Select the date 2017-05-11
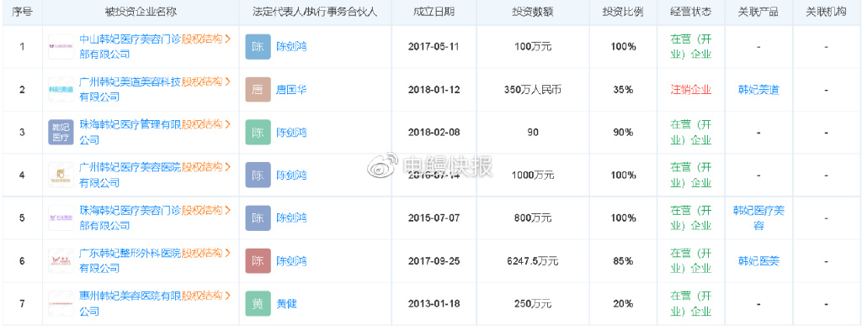Image resolution: width=862 pixels, height=330 pixels. click(434, 46)
